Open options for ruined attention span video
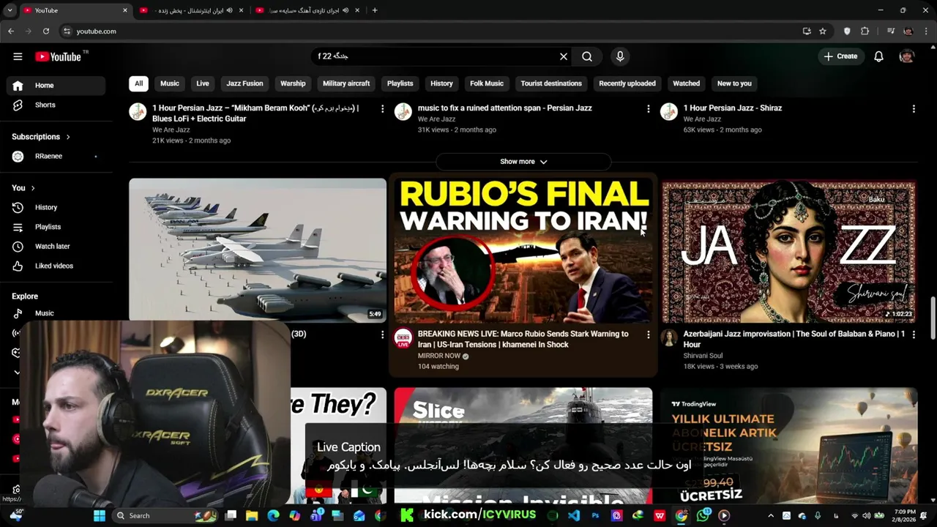The height and width of the screenshot is (527, 937). coord(648,108)
